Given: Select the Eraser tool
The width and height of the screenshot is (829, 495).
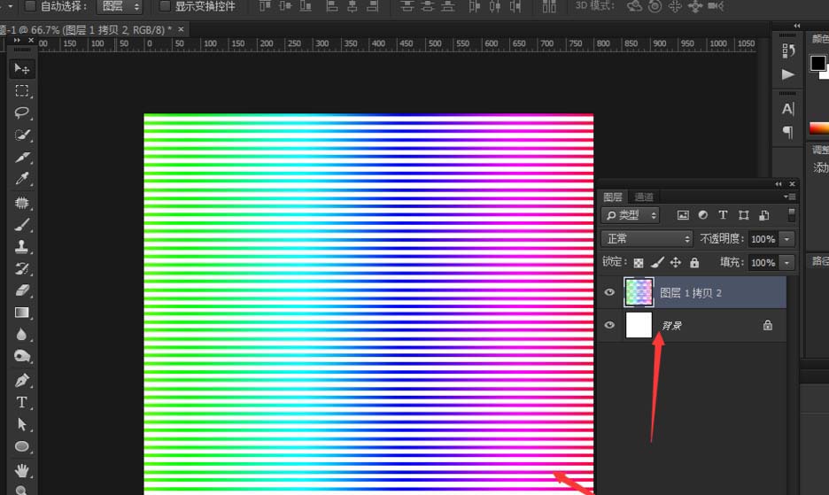Looking at the screenshot, I should (22, 290).
